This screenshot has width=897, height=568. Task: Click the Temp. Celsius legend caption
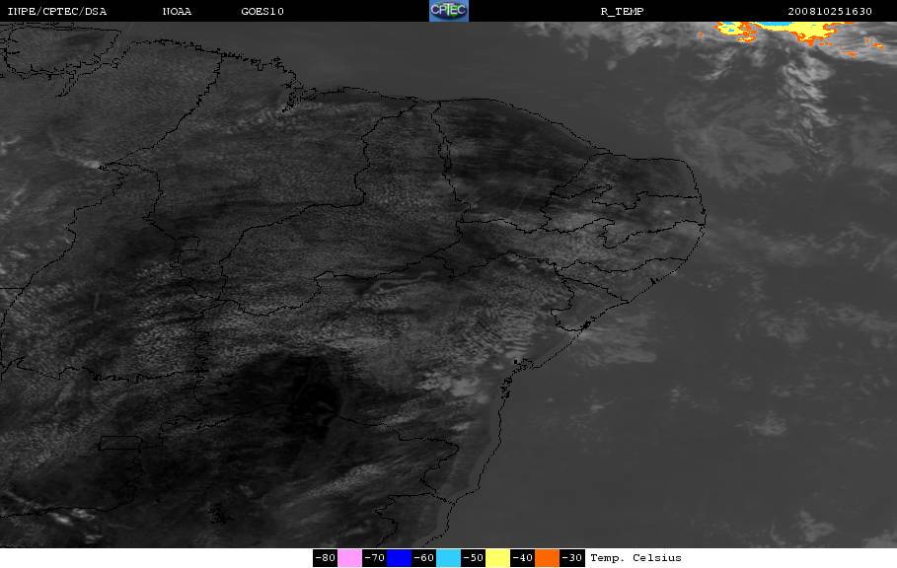click(635, 558)
